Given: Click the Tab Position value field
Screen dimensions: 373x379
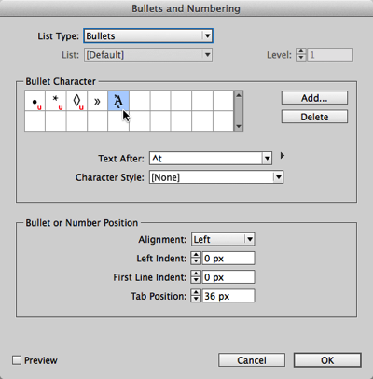Looking at the screenshot, I should 228,296.
